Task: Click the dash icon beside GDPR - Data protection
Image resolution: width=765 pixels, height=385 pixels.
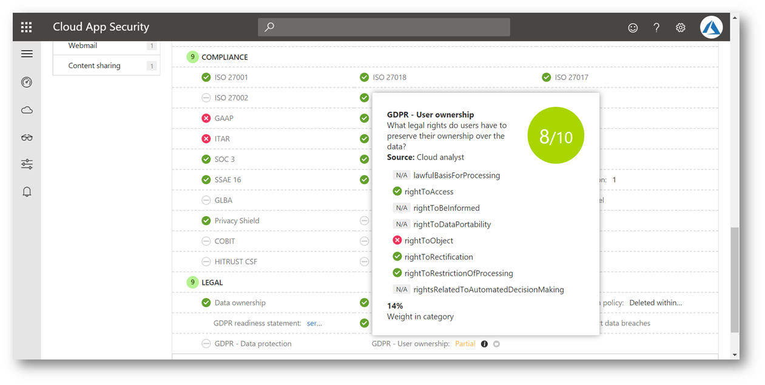Action: pyautogui.click(x=206, y=344)
